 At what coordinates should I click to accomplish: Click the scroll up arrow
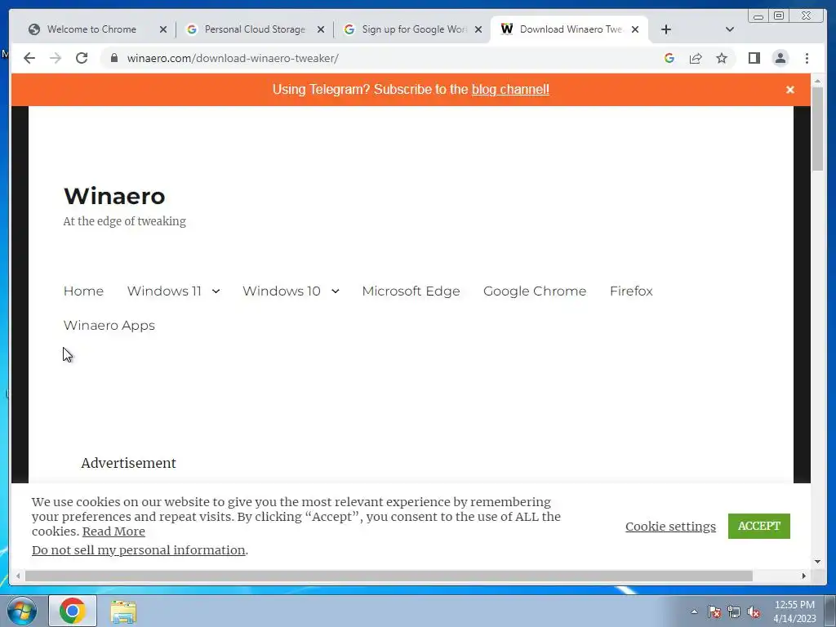(x=817, y=81)
